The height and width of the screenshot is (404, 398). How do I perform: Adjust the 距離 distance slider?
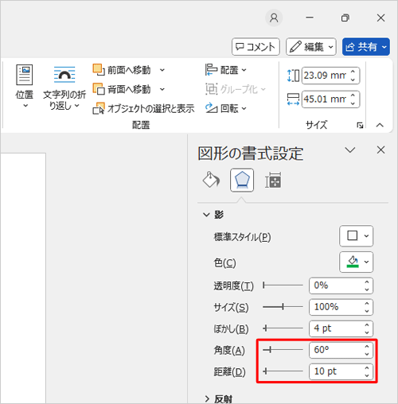283,371
